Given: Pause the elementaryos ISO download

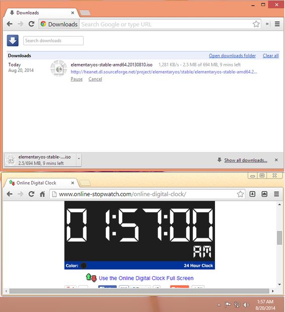Looking at the screenshot, I should tap(77, 79).
